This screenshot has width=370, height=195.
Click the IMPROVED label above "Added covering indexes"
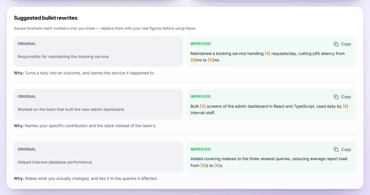click(201, 149)
